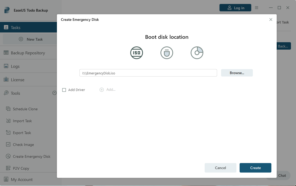
Task: Open the Tasks section in sidebar
Action: tap(28, 27)
